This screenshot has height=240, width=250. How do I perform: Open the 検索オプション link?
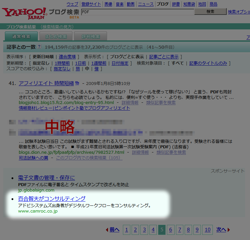(x=239, y=12)
